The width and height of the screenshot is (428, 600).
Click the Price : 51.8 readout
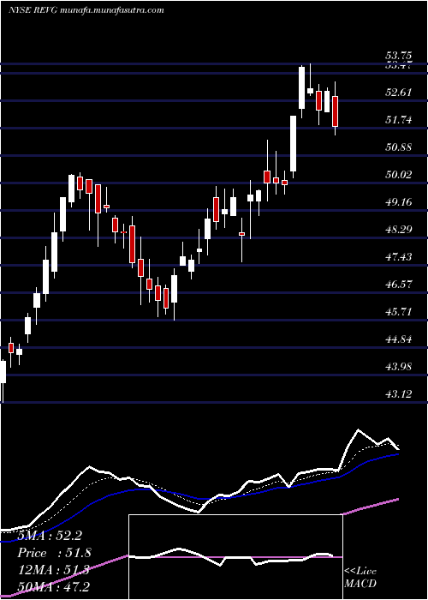55,553
